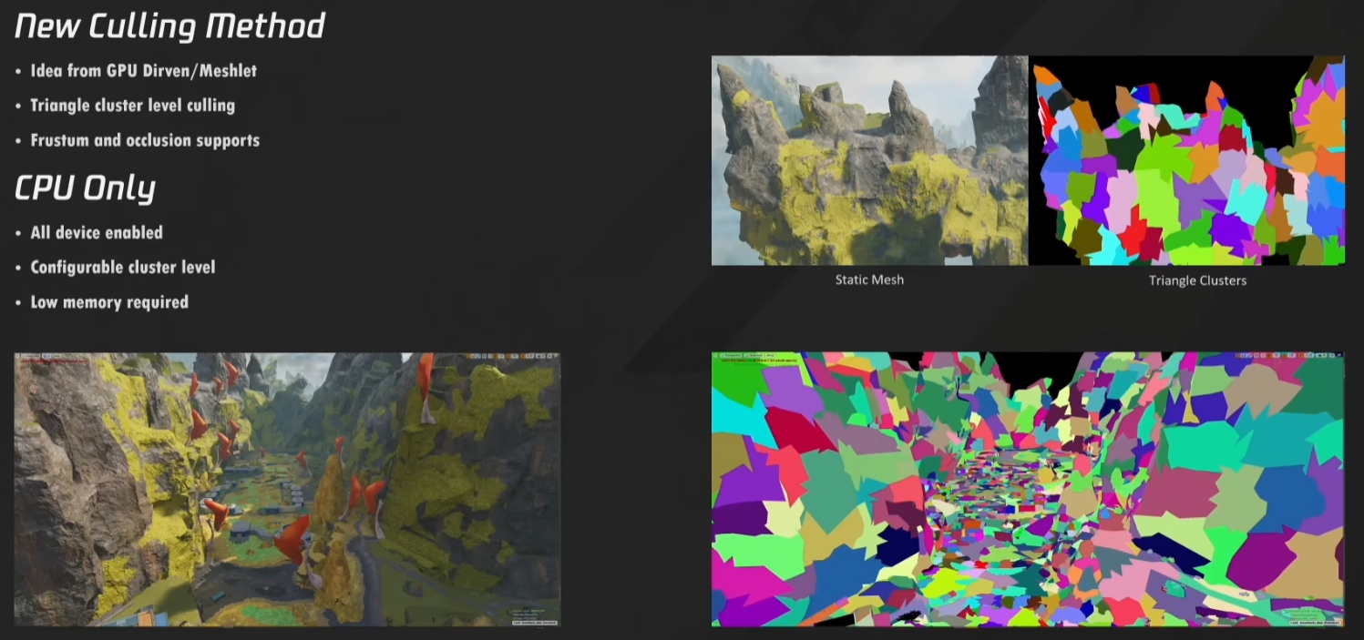Click camera speed icon in right cluster viewport
The height and width of the screenshot is (640, 1364).
click(1321, 356)
